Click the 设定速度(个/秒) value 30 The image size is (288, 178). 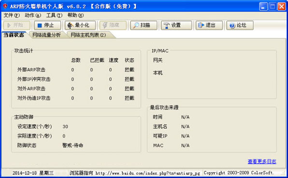[x=65, y=127]
